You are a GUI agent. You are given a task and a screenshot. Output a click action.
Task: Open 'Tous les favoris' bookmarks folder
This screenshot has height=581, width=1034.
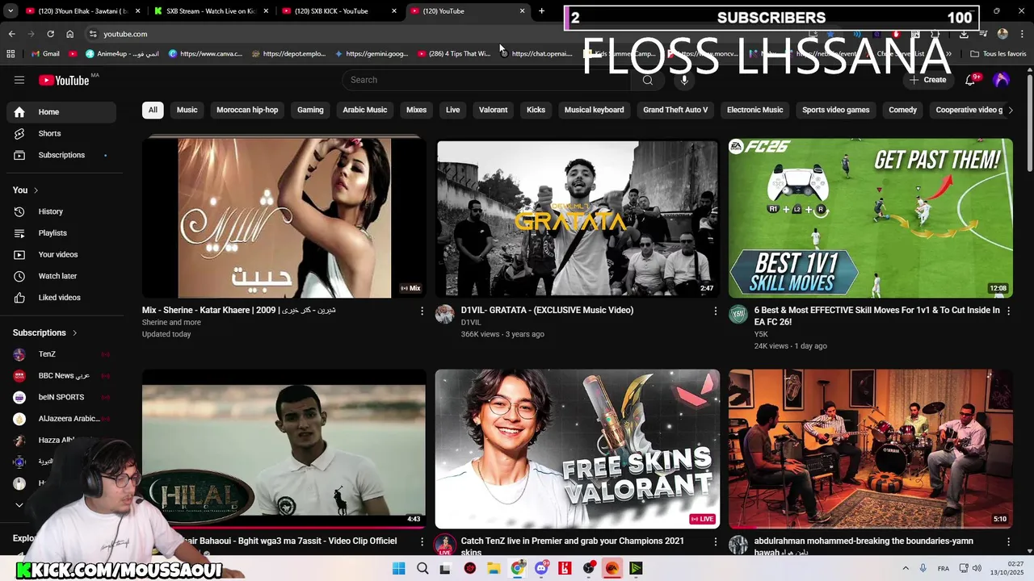[x=998, y=54]
